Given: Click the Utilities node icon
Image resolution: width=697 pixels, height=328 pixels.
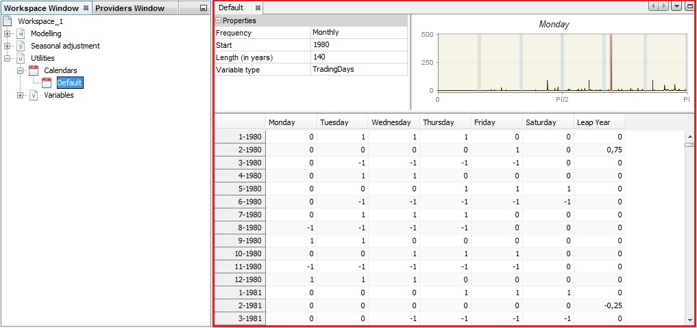Looking at the screenshot, I should click(21, 58).
